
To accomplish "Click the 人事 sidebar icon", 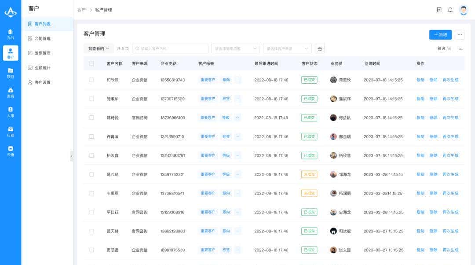I will coord(11,112).
